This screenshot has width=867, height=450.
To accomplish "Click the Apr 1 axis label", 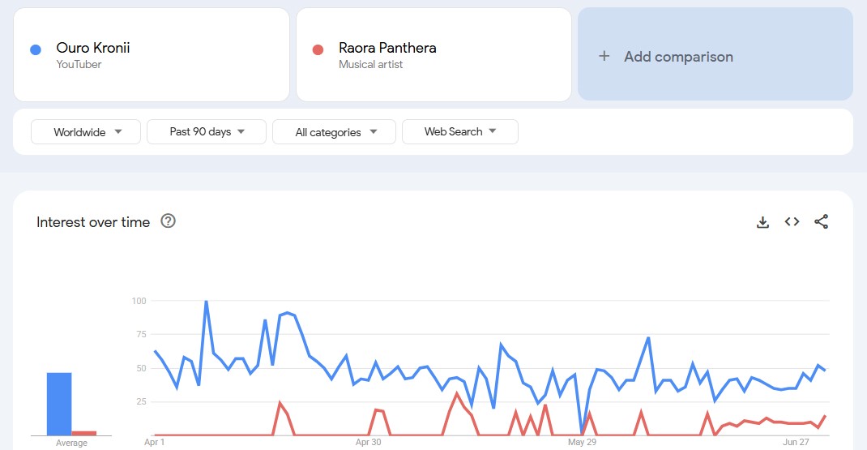I will [x=154, y=442].
